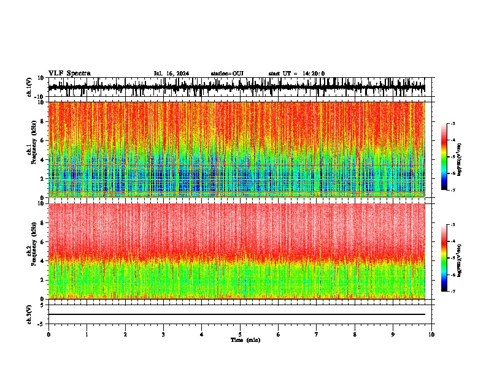This screenshot has width=486, height=375.
Task: Click the 'start UT = 14:20:0' label
Action: click(296, 74)
